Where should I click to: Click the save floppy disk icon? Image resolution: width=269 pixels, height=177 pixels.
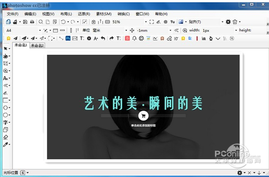[25, 22]
